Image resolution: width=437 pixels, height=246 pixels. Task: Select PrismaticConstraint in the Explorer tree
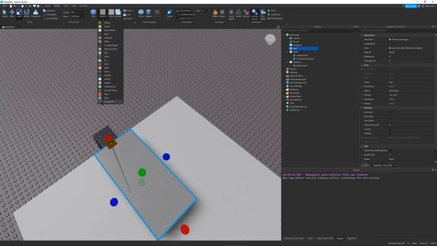(305, 59)
